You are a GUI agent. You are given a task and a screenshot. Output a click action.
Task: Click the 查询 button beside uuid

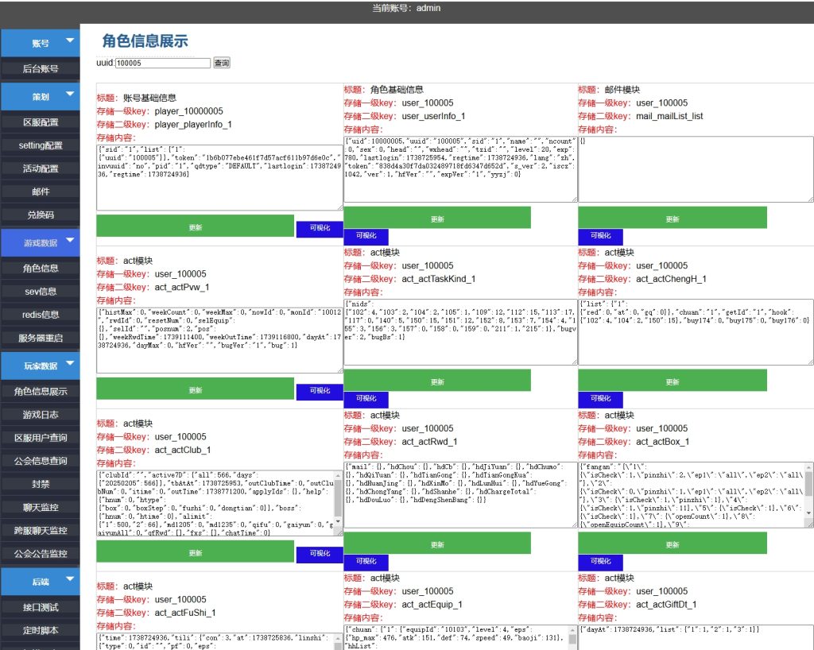(222, 63)
